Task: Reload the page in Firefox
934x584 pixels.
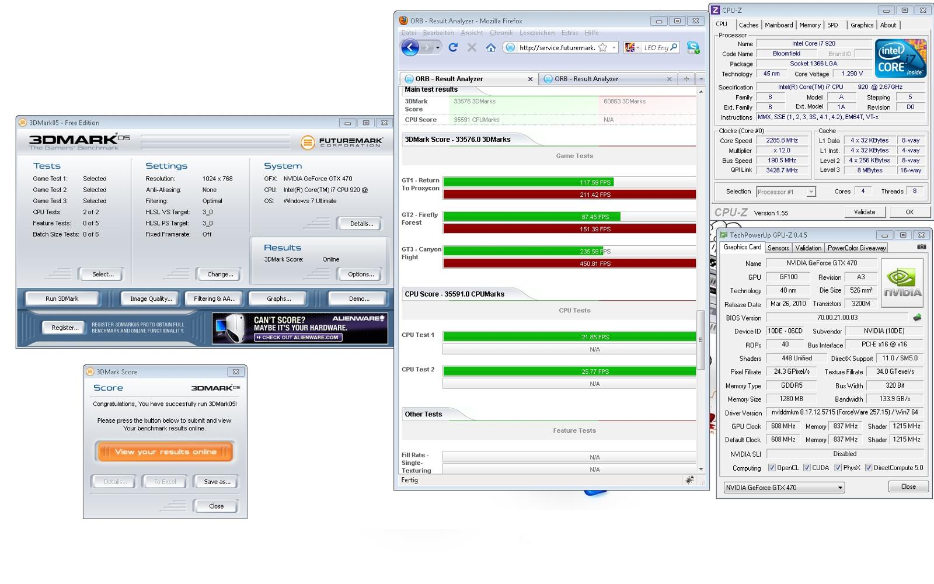Action: click(453, 47)
